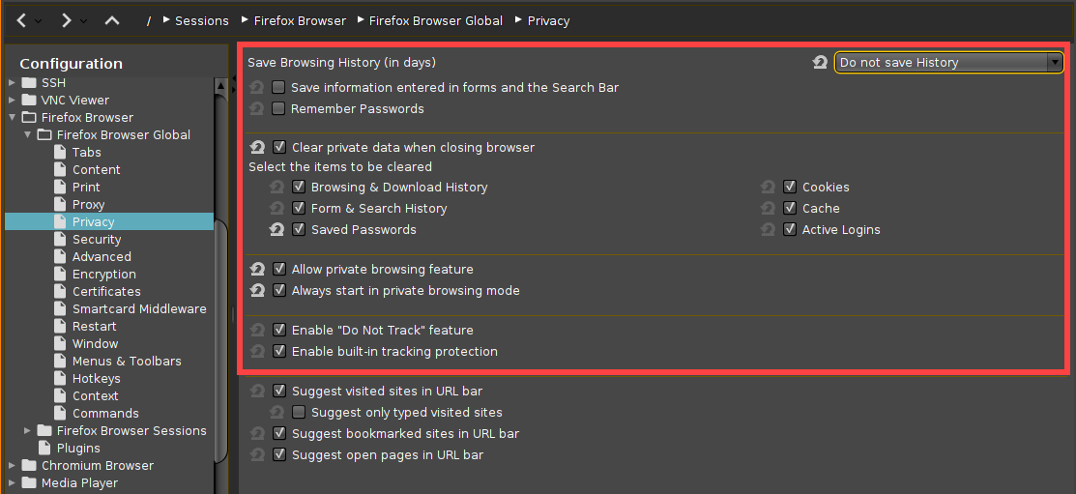This screenshot has height=494, width=1076.
Task: Click the Sessions breadcrumb link
Action: [201, 20]
